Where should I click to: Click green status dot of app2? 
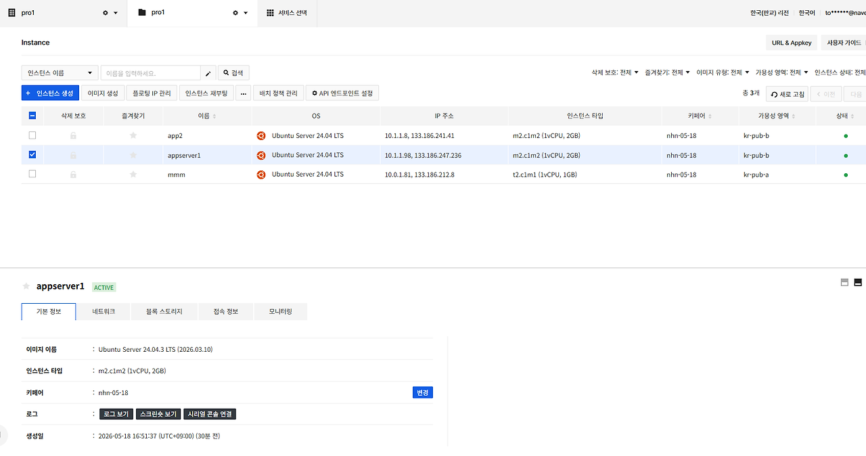(x=846, y=136)
